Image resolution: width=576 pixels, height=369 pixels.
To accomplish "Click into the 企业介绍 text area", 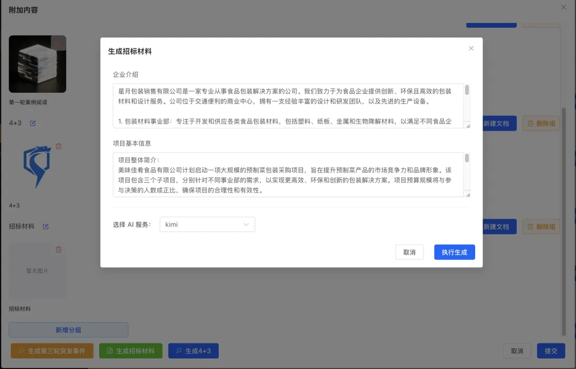I will pyautogui.click(x=289, y=106).
